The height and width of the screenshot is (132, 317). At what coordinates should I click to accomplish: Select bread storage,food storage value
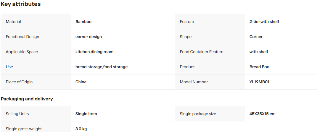(x=102, y=67)
